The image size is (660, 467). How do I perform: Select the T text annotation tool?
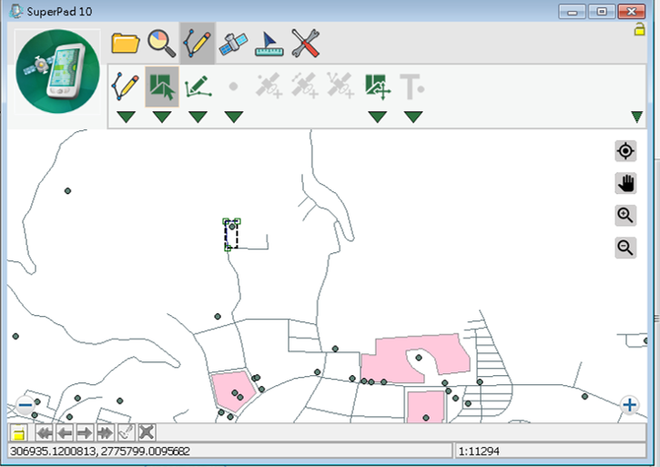412,86
